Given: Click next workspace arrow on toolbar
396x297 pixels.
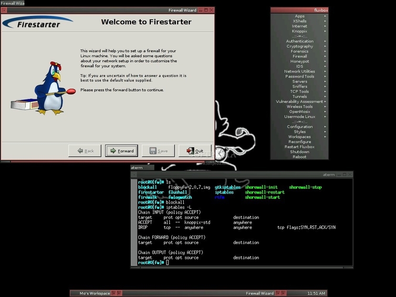Looking at the screenshot, I should [x=119, y=293].
